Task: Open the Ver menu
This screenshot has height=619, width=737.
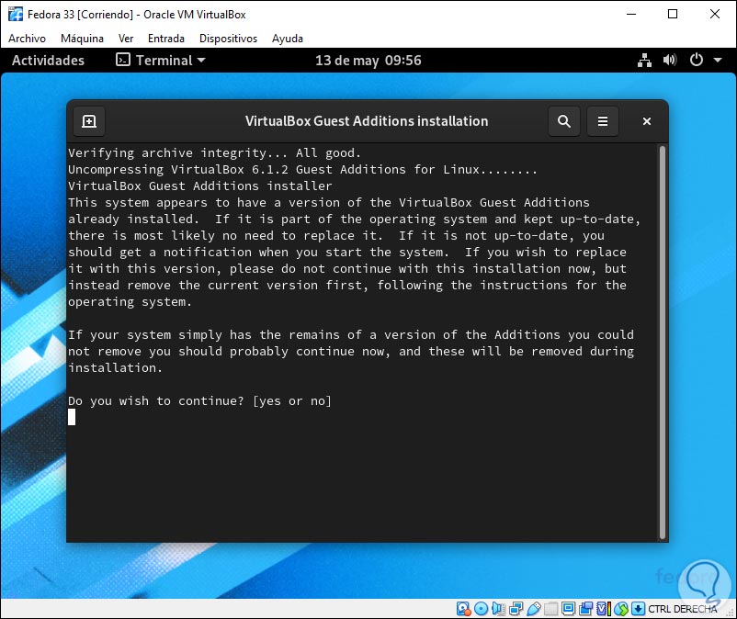Action: [x=126, y=39]
